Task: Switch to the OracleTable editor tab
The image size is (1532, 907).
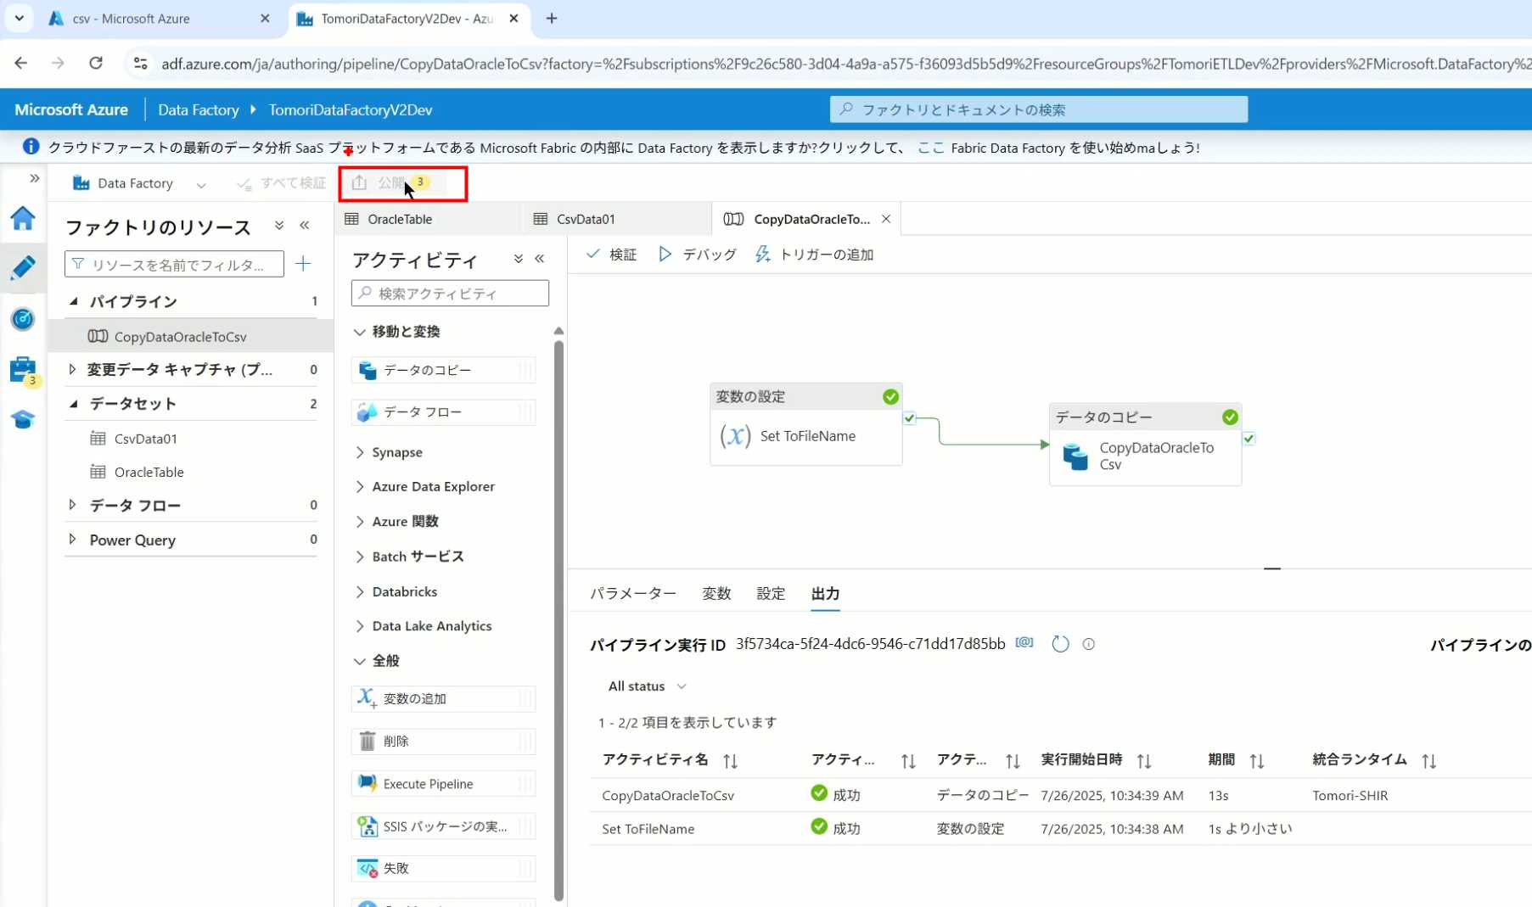Action: click(400, 219)
